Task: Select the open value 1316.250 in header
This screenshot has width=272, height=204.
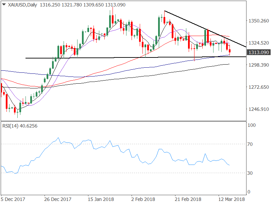Action: [50, 5]
